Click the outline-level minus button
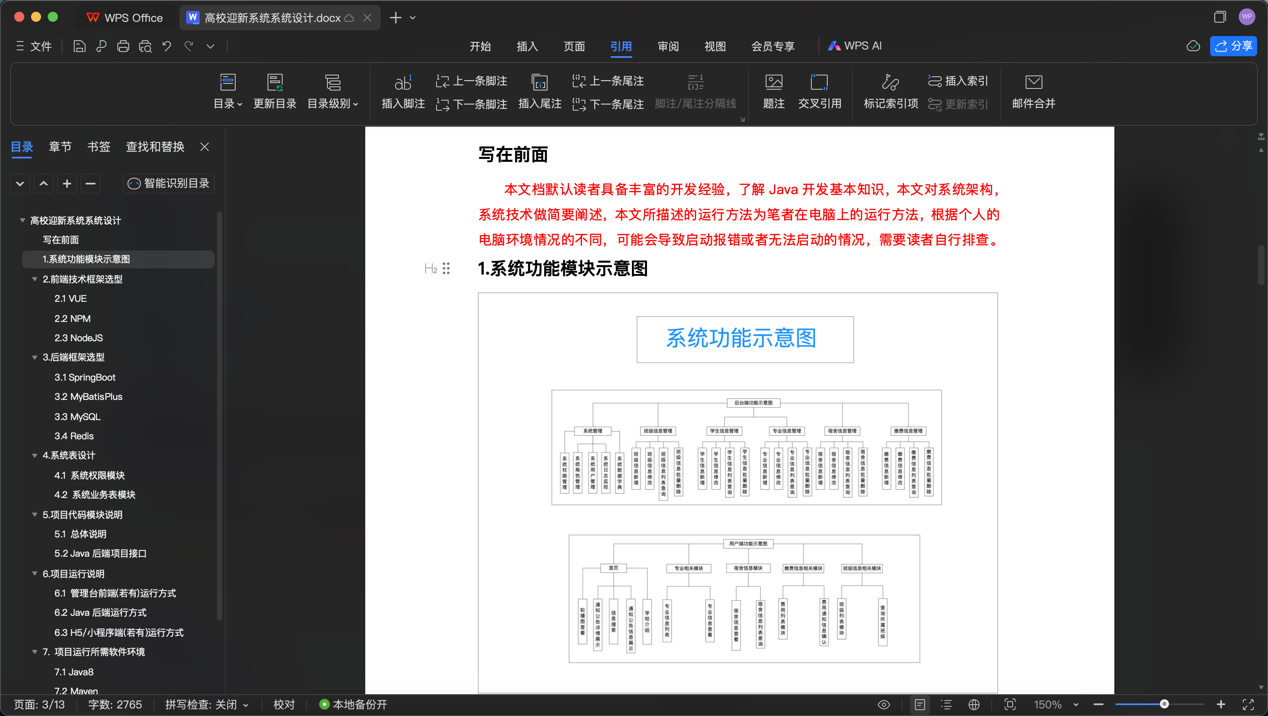The image size is (1268, 716). [x=91, y=184]
